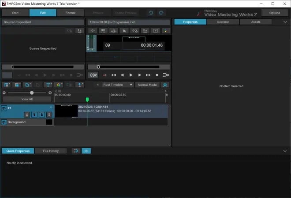Viewport: 291px width, 198px height.
Task: Click the eye-with-gear preview settings icon in timeline preview toolbar
Action: tap(135, 31)
